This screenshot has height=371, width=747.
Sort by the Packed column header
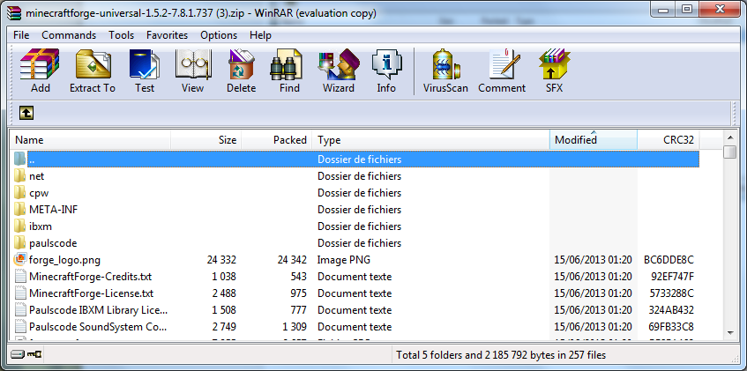(277, 140)
